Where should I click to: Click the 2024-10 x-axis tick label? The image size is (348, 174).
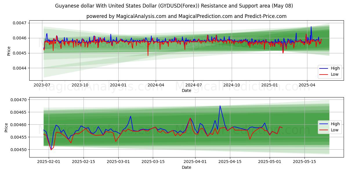pos(231,86)
